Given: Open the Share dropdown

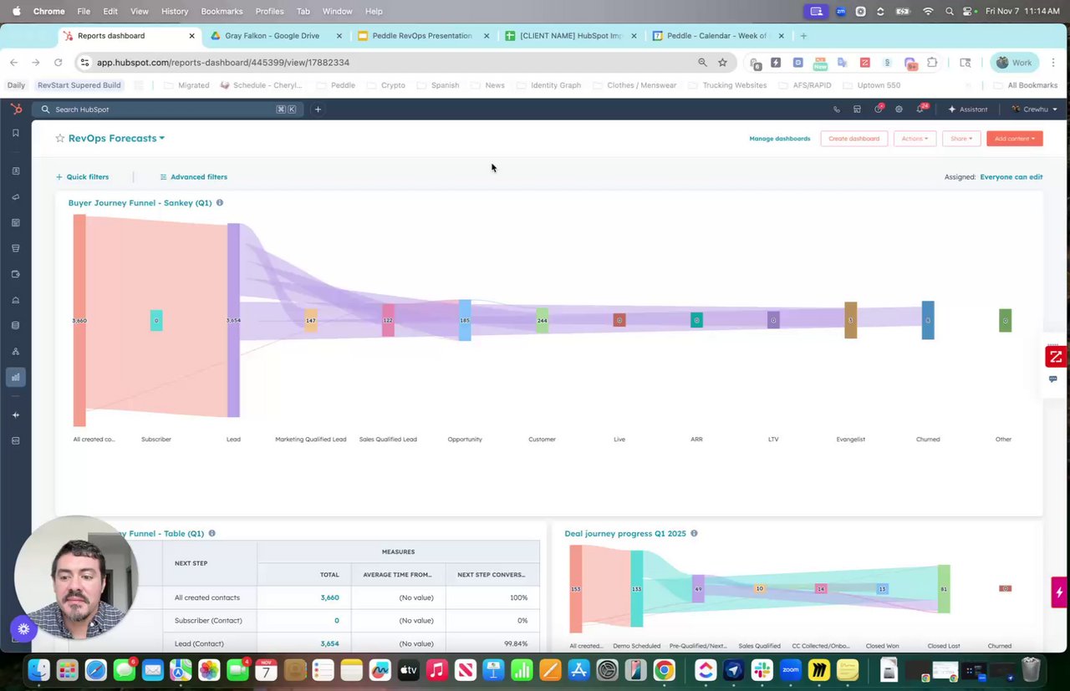Looking at the screenshot, I should click(961, 139).
